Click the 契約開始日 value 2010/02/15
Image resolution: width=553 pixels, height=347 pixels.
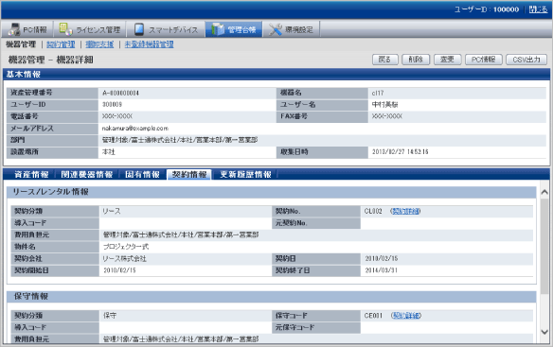(x=119, y=270)
